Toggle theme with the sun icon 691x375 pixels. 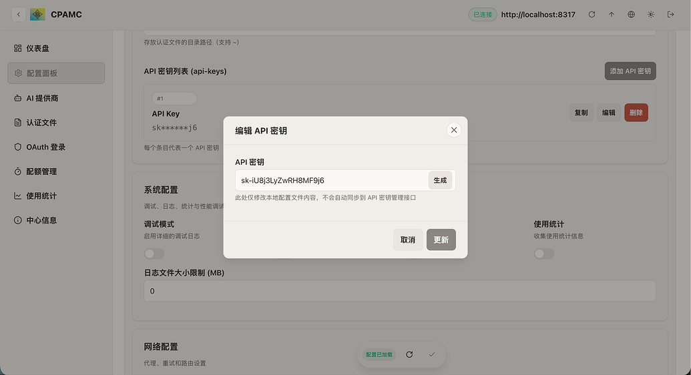click(651, 15)
